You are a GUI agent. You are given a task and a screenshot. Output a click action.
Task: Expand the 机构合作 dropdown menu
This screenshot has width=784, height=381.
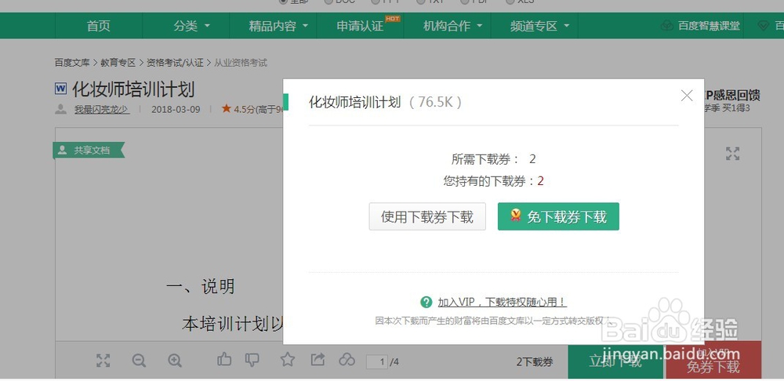(453, 26)
